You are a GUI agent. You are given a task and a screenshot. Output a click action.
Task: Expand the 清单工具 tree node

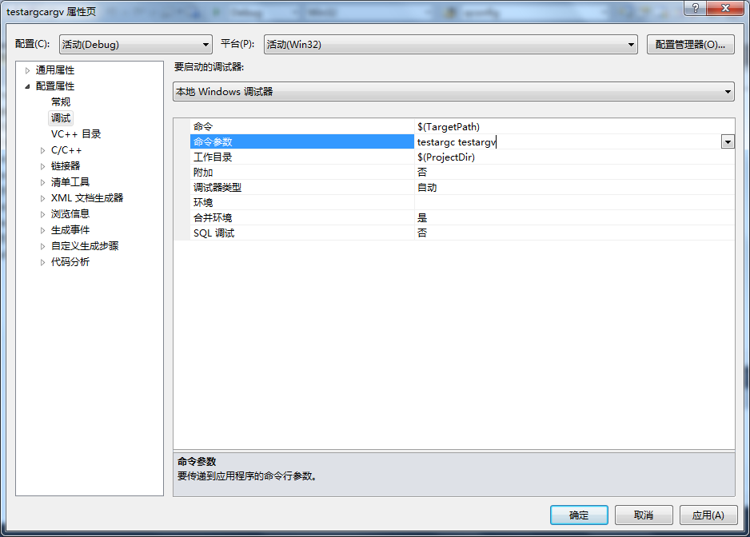43,182
